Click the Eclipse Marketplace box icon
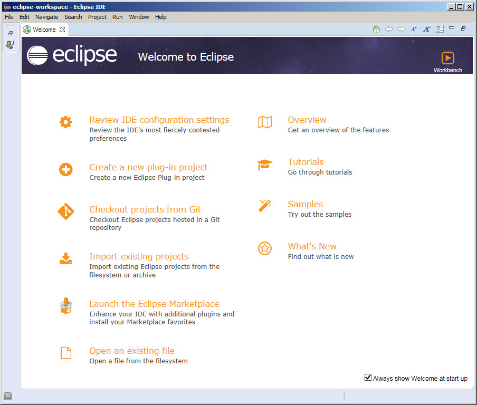Image resolution: width=477 pixels, height=405 pixels. click(x=65, y=306)
